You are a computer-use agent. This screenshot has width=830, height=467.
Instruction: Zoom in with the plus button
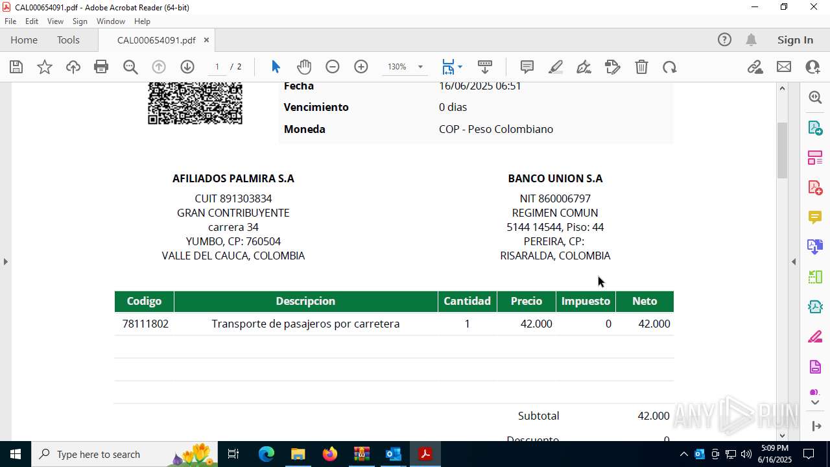(361, 67)
